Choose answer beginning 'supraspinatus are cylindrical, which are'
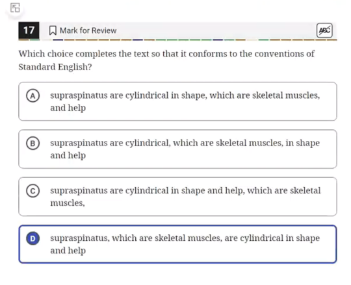 [177, 149]
